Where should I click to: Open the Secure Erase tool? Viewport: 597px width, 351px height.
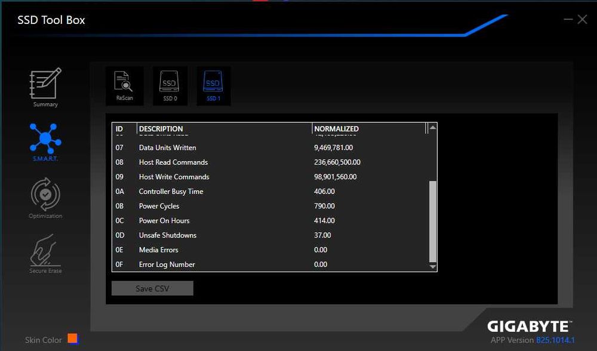click(x=45, y=254)
